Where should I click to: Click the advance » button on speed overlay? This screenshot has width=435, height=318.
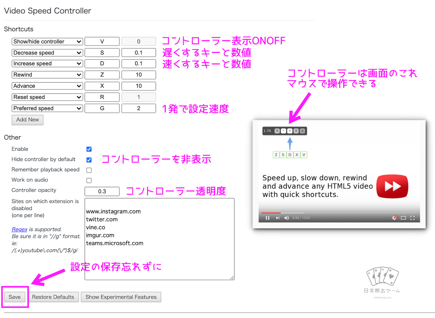point(296,131)
